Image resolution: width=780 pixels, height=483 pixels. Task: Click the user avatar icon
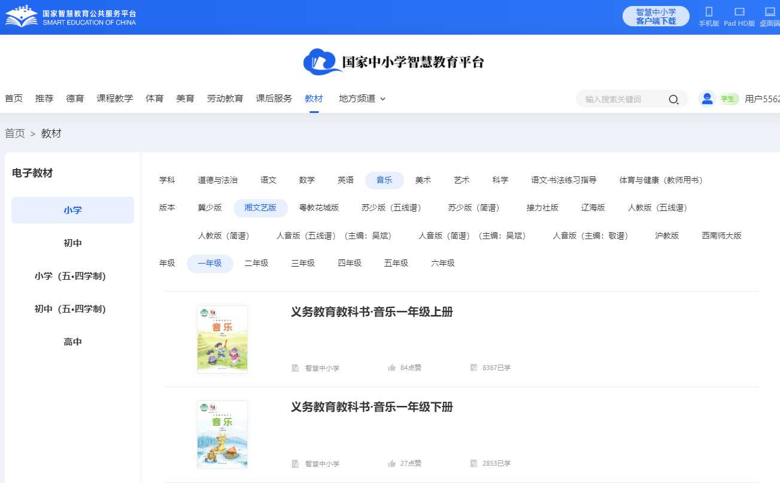click(x=707, y=99)
